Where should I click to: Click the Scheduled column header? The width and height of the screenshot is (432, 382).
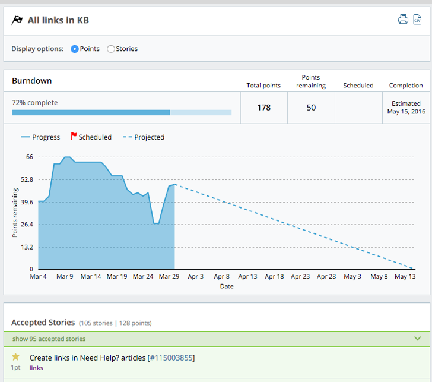click(358, 86)
